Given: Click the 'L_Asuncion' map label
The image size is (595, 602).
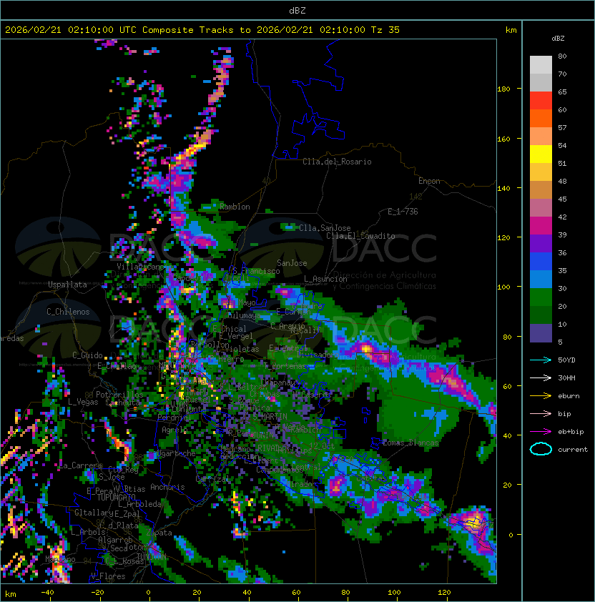Looking at the screenshot, I should point(325,279).
